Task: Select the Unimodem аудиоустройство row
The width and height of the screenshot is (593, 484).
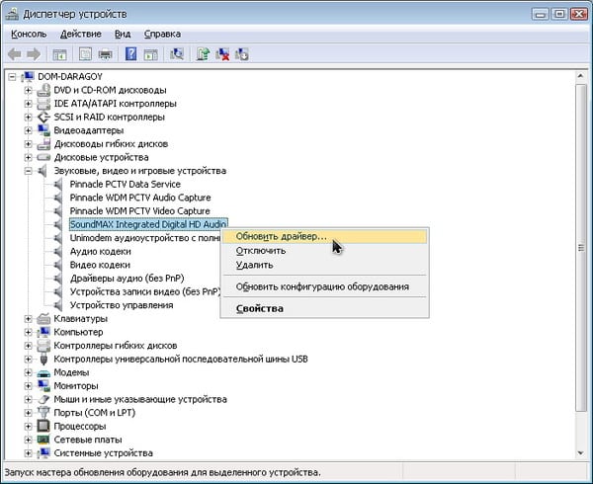Action: point(145,238)
